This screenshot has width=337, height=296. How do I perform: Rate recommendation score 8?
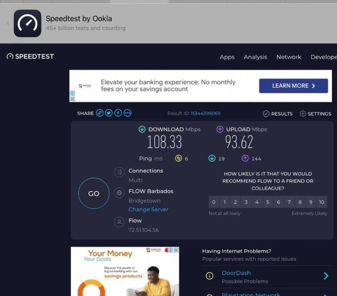coord(300,202)
